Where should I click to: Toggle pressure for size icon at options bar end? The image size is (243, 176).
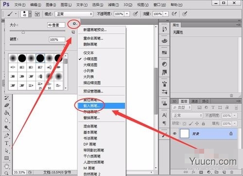click(x=185, y=14)
